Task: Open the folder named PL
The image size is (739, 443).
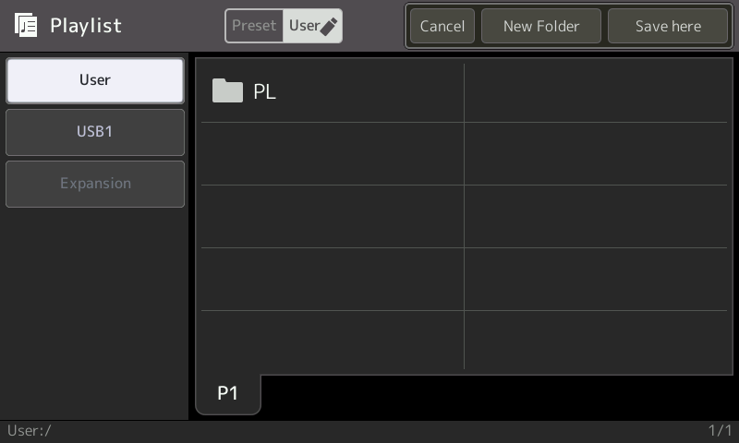Action: tap(333, 91)
